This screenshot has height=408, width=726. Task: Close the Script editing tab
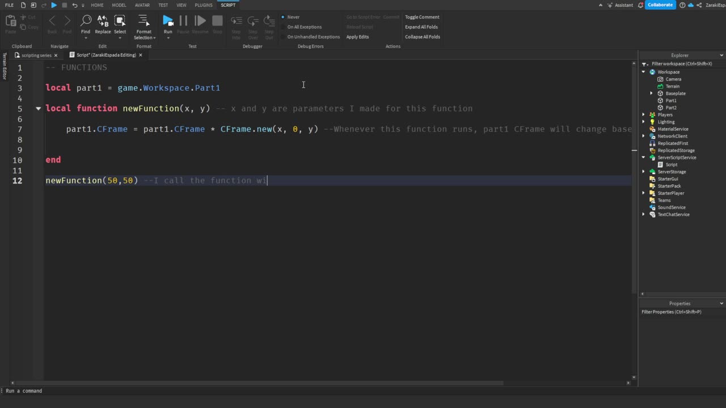tap(141, 55)
